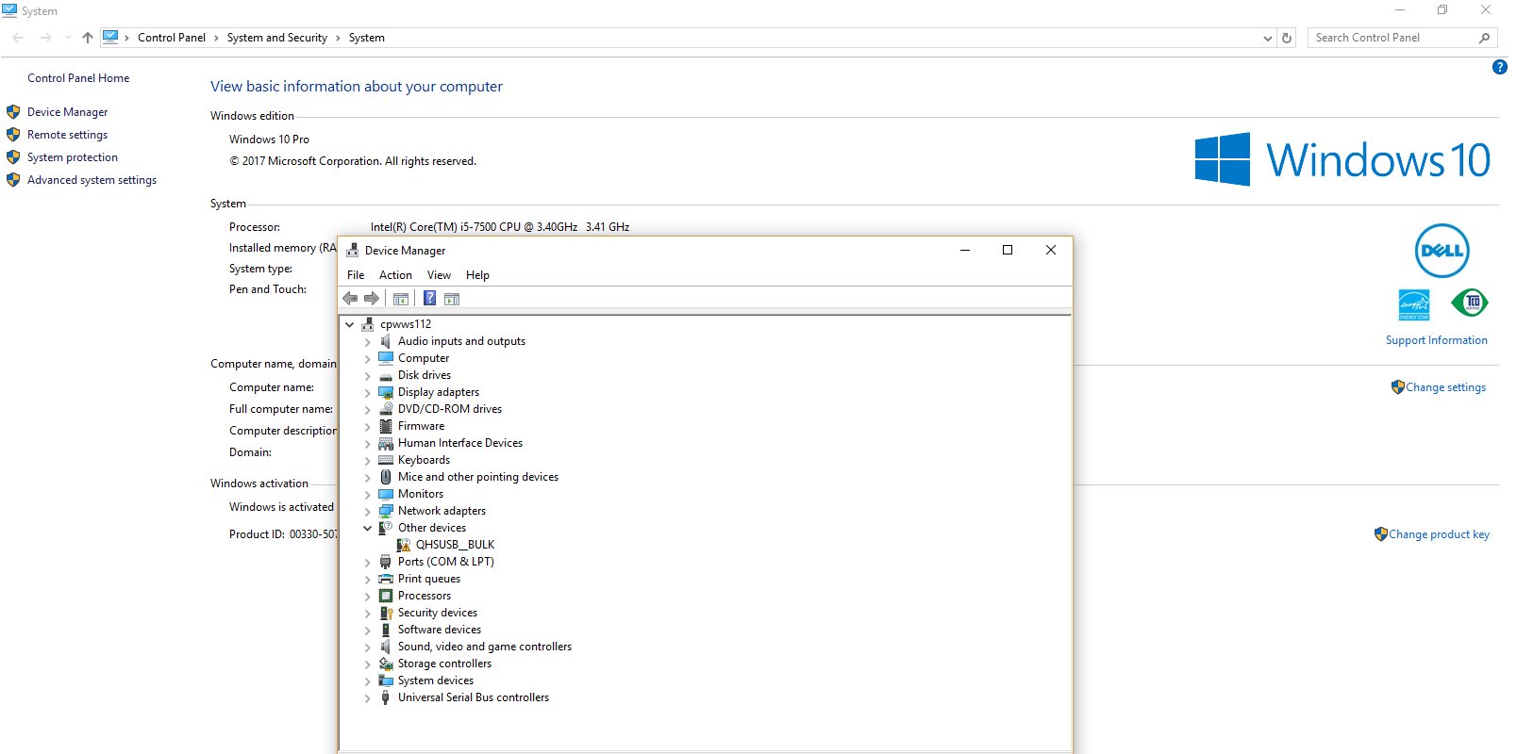Viewport: 1517px width, 754px height.
Task: Select the Network adapters tree item
Action: click(442, 511)
